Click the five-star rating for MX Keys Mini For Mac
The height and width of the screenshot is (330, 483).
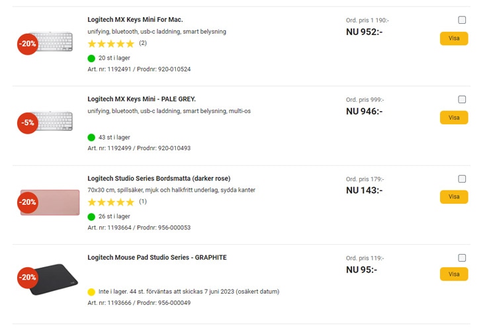pos(111,44)
